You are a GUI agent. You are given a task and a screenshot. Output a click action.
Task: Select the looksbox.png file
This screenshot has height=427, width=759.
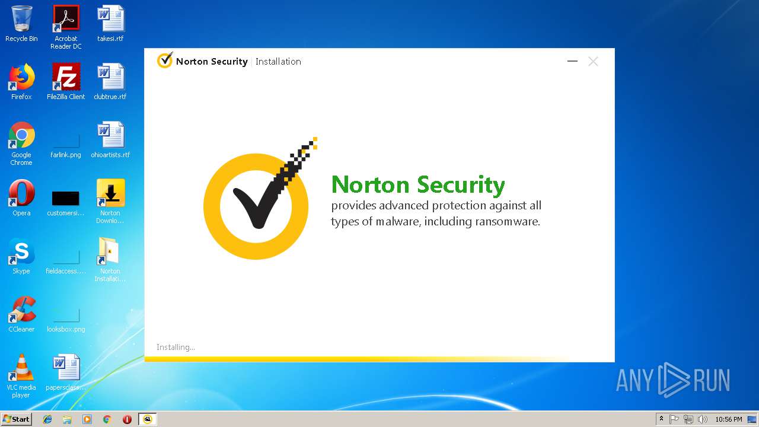click(66, 319)
